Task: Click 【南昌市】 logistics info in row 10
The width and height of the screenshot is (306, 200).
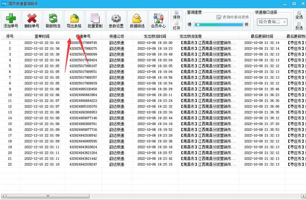Action: coord(208,95)
